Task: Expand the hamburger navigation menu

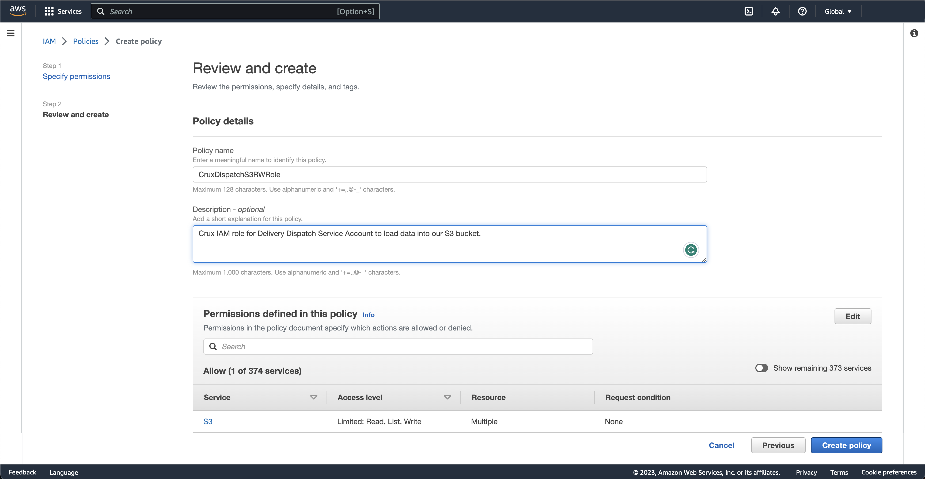Action: point(11,33)
